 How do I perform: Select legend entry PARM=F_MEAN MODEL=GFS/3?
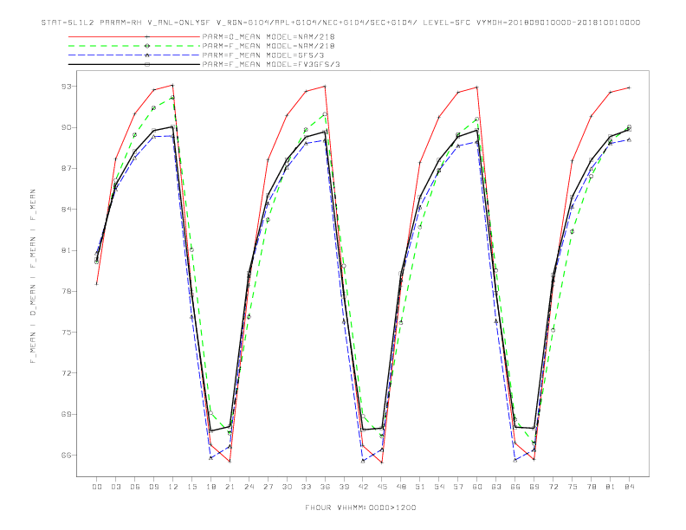(263, 55)
